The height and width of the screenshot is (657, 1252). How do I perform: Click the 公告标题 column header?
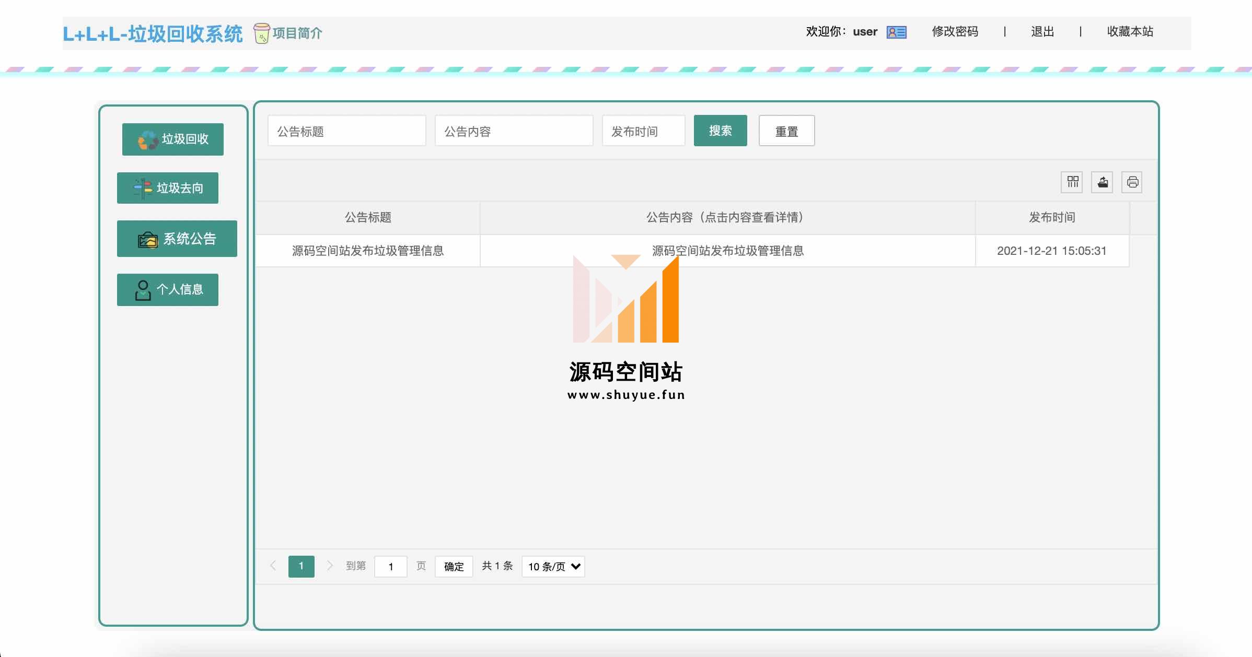pos(368,218)
